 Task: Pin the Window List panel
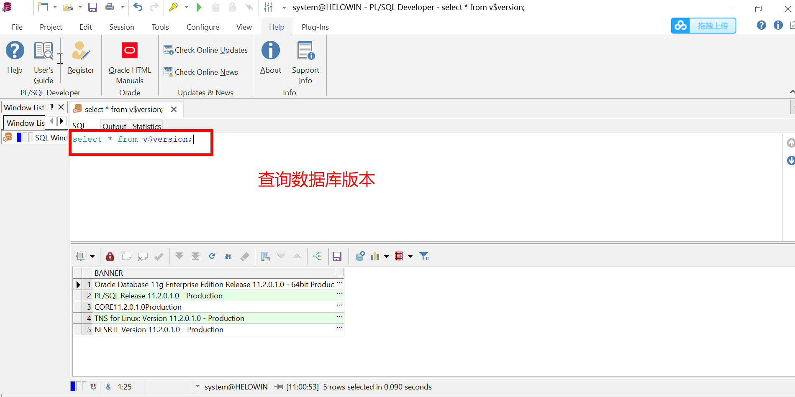51,107
